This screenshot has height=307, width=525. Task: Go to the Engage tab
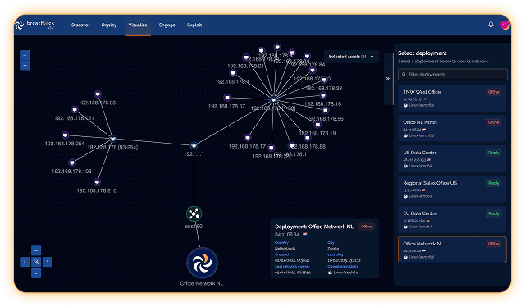coord(167,25)
